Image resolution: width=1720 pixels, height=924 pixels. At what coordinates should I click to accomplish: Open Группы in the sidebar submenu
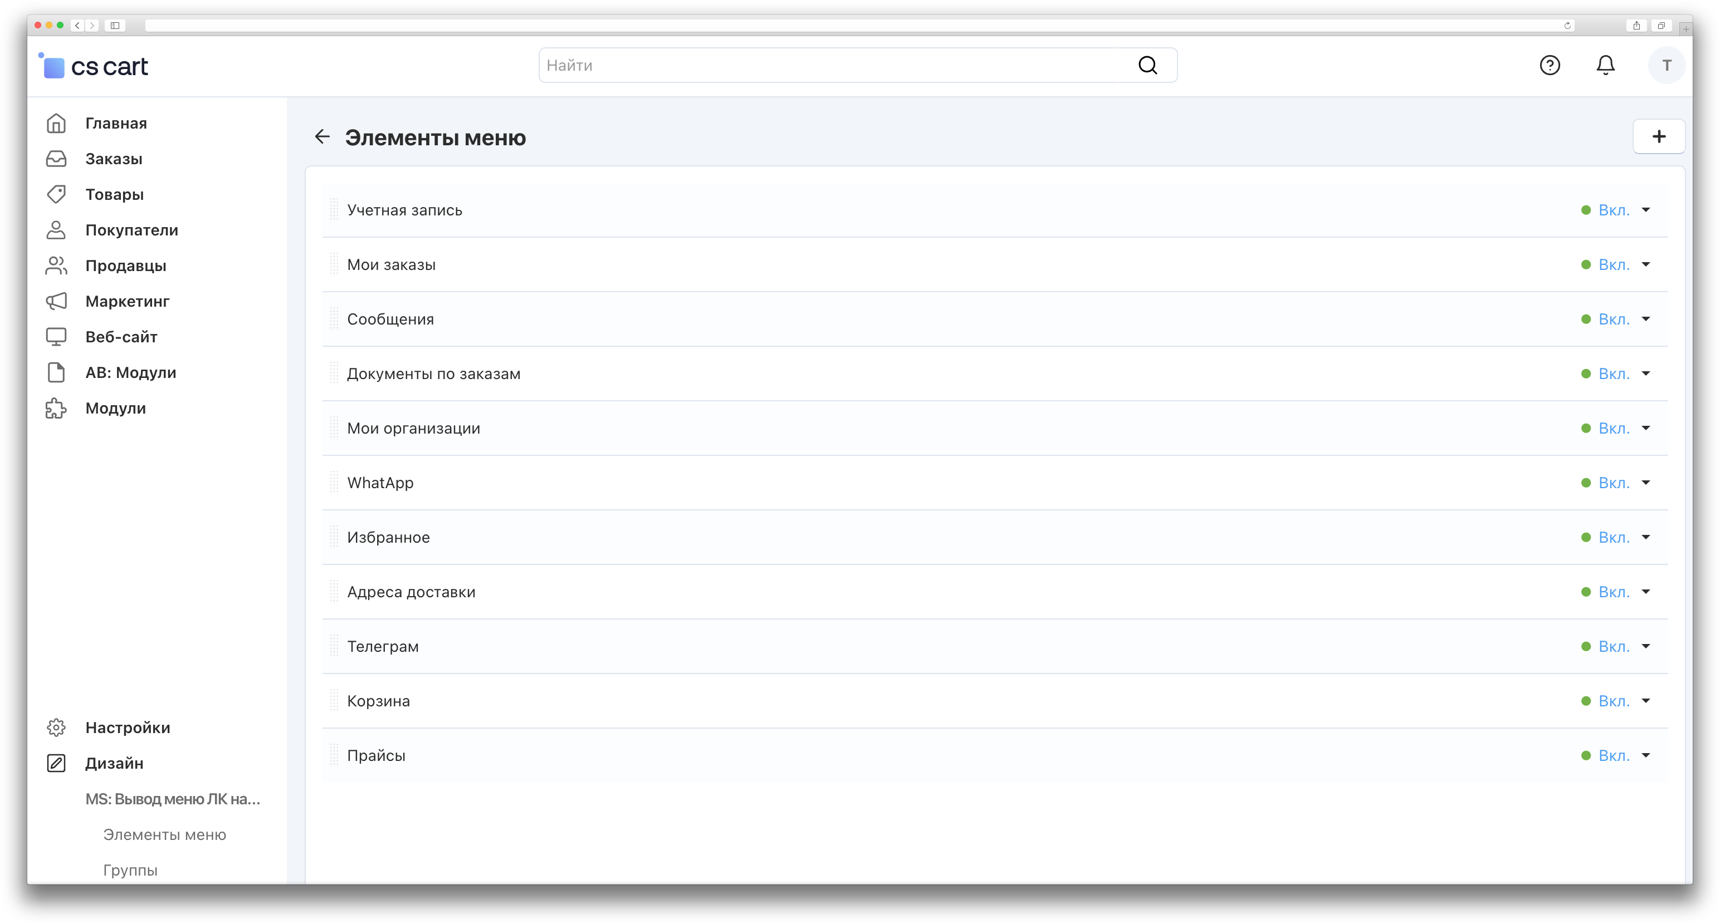(x=130, y=870)
